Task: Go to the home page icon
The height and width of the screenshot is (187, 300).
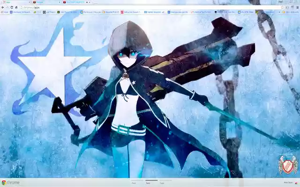Action: click(16, 7)
